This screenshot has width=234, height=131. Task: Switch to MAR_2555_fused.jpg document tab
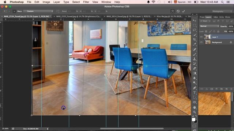(78, 16)
